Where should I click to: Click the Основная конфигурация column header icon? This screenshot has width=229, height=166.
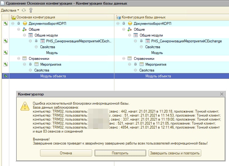tap(13, 17)
